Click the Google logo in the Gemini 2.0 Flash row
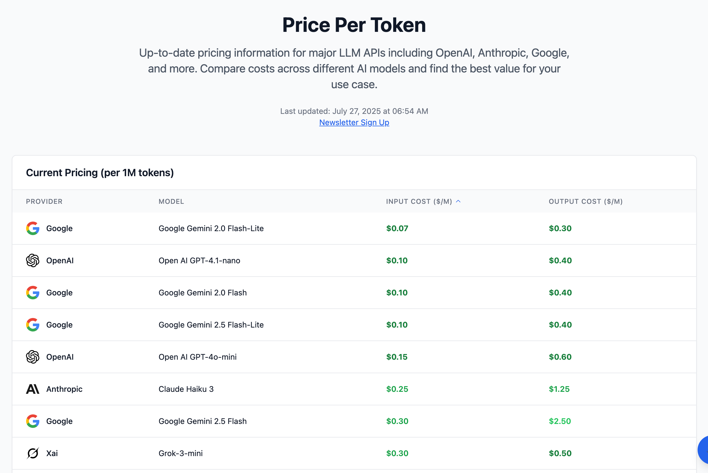 (x=33, y=293)
